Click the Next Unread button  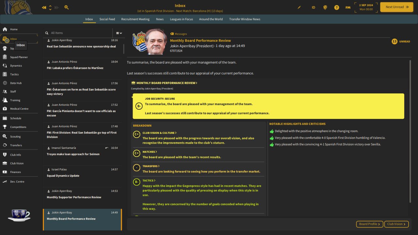coord(397,7)
